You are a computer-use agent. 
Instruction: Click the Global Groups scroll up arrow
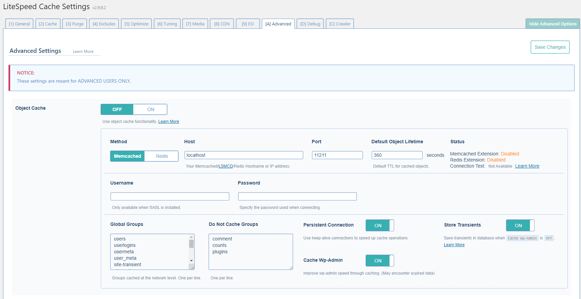tap(192, 237)
